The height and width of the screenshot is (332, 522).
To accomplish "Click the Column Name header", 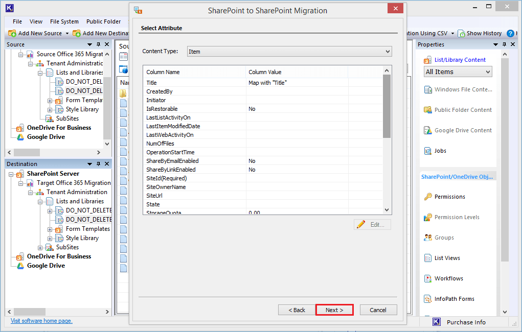I will coord(194,72).
